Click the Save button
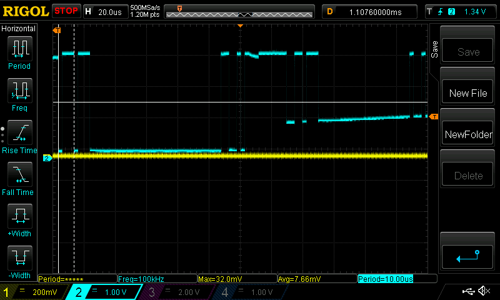500x300 pixels. (467, 51)
